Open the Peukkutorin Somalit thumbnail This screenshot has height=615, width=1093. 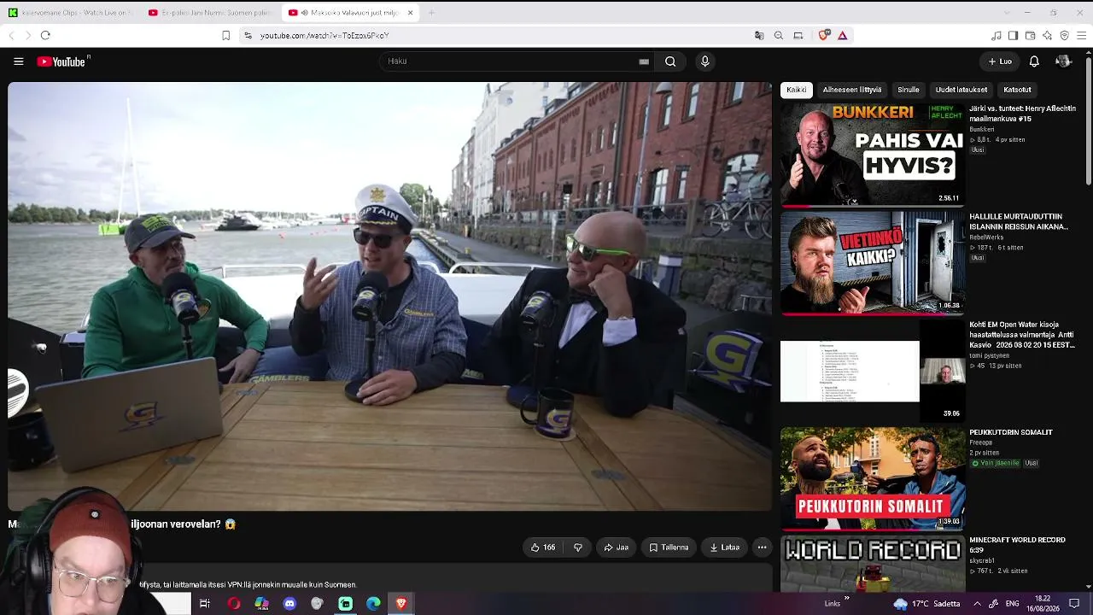873,478
